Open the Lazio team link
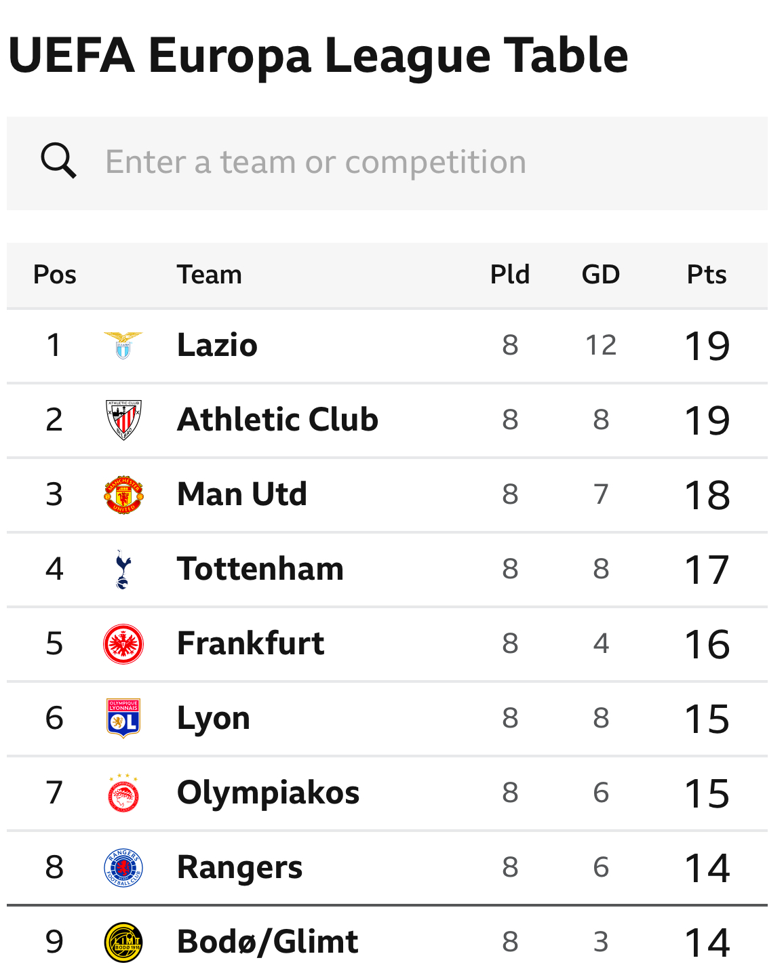Image resolution: width=784 pixels, height=973 pixels. [x=217, y=345]
